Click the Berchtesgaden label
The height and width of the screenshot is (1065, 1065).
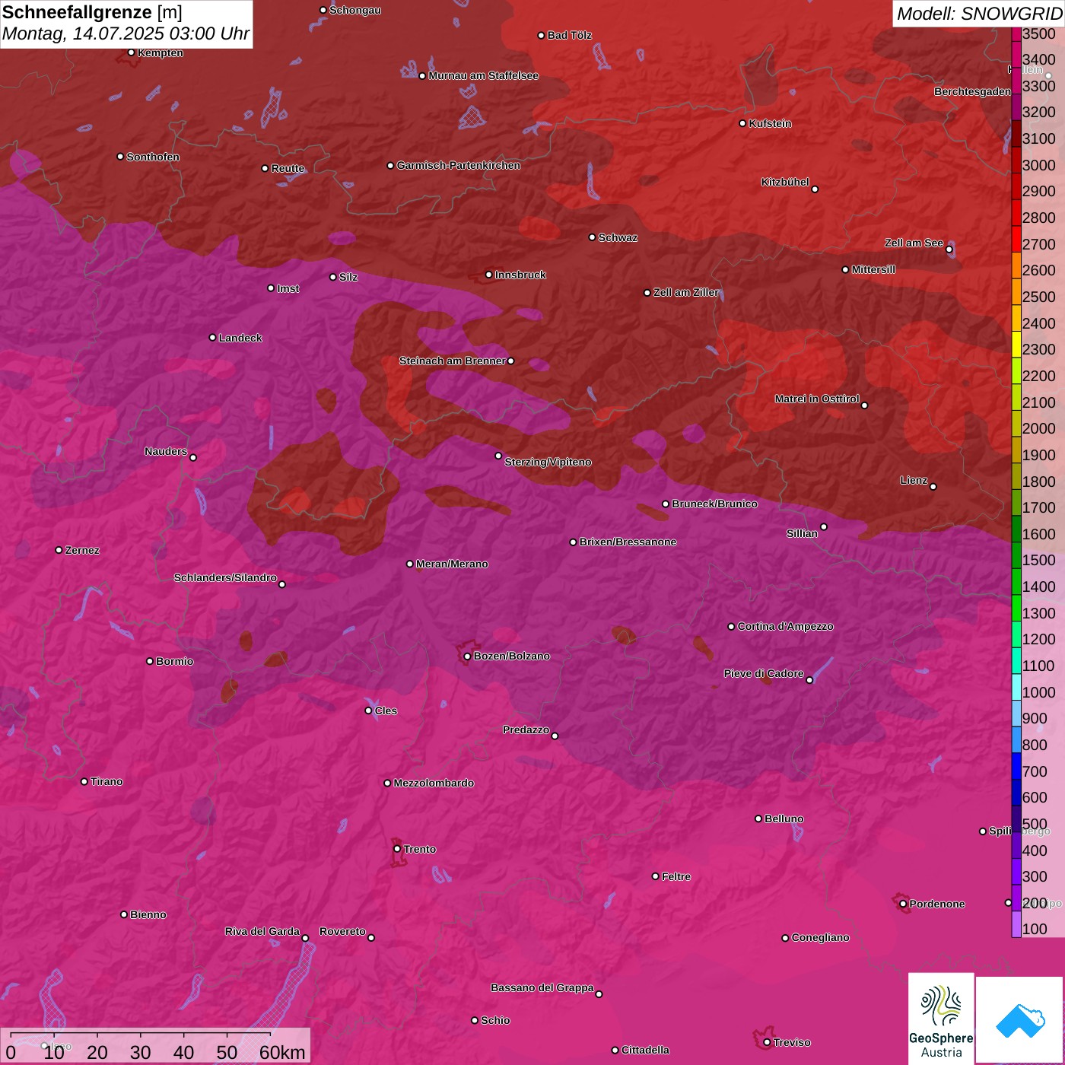point(972,91)
